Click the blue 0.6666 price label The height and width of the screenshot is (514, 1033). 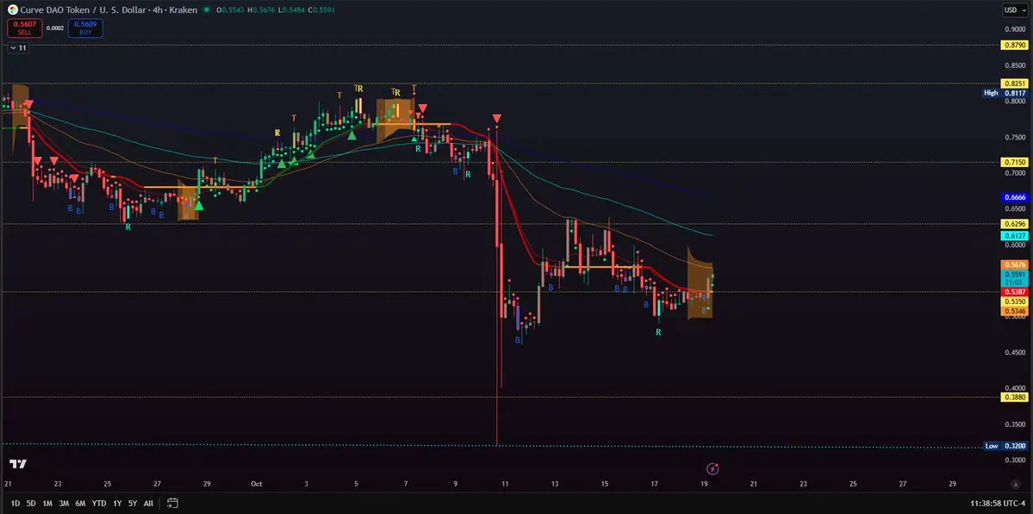(1013, 197)
